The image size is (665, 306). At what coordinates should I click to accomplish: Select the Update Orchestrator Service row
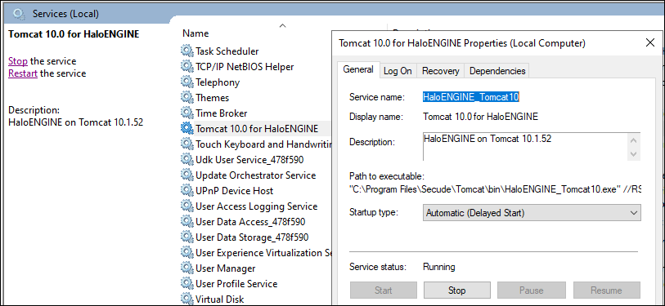[256, 175]
